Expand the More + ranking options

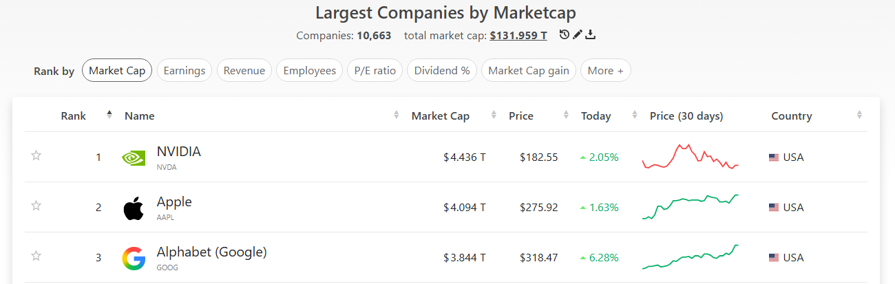pyautogui.click(x=606, y=70)
